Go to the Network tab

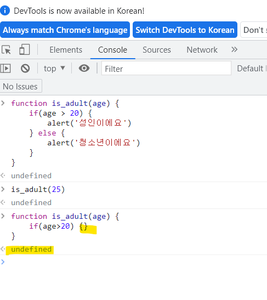202,50
